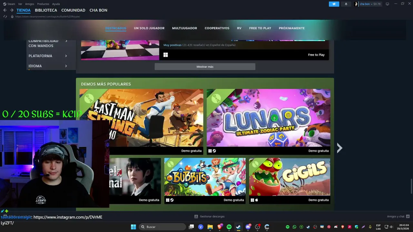Expand the Plataforma filter
The width and height of the screenshot is (413, 232).
pos(48,56)
